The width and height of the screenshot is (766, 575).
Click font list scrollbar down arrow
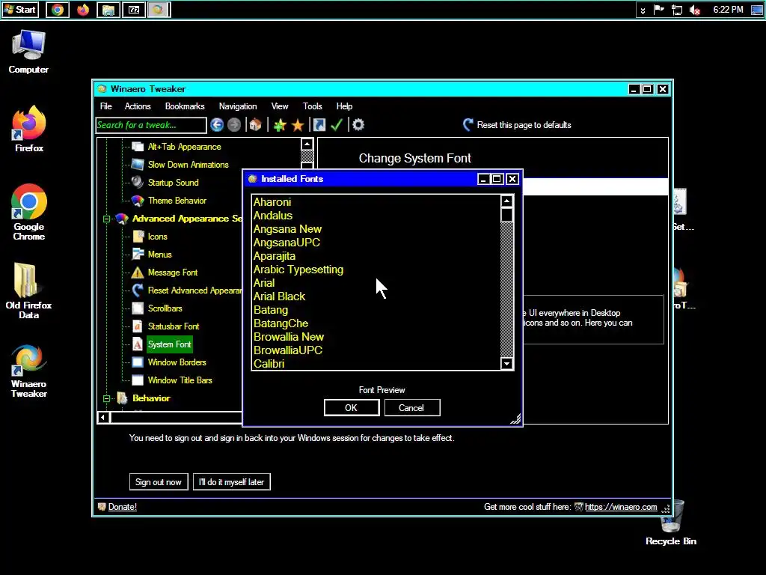pyautogui.click(x=506, y=363)
